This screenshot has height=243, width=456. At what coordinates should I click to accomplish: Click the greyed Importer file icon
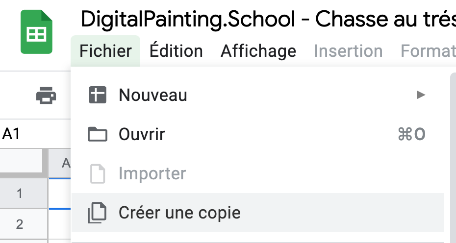(x=97, y=174)
